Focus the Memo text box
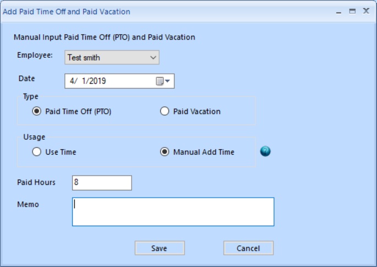Screen dimensions: 377x267 coord(173,212)
